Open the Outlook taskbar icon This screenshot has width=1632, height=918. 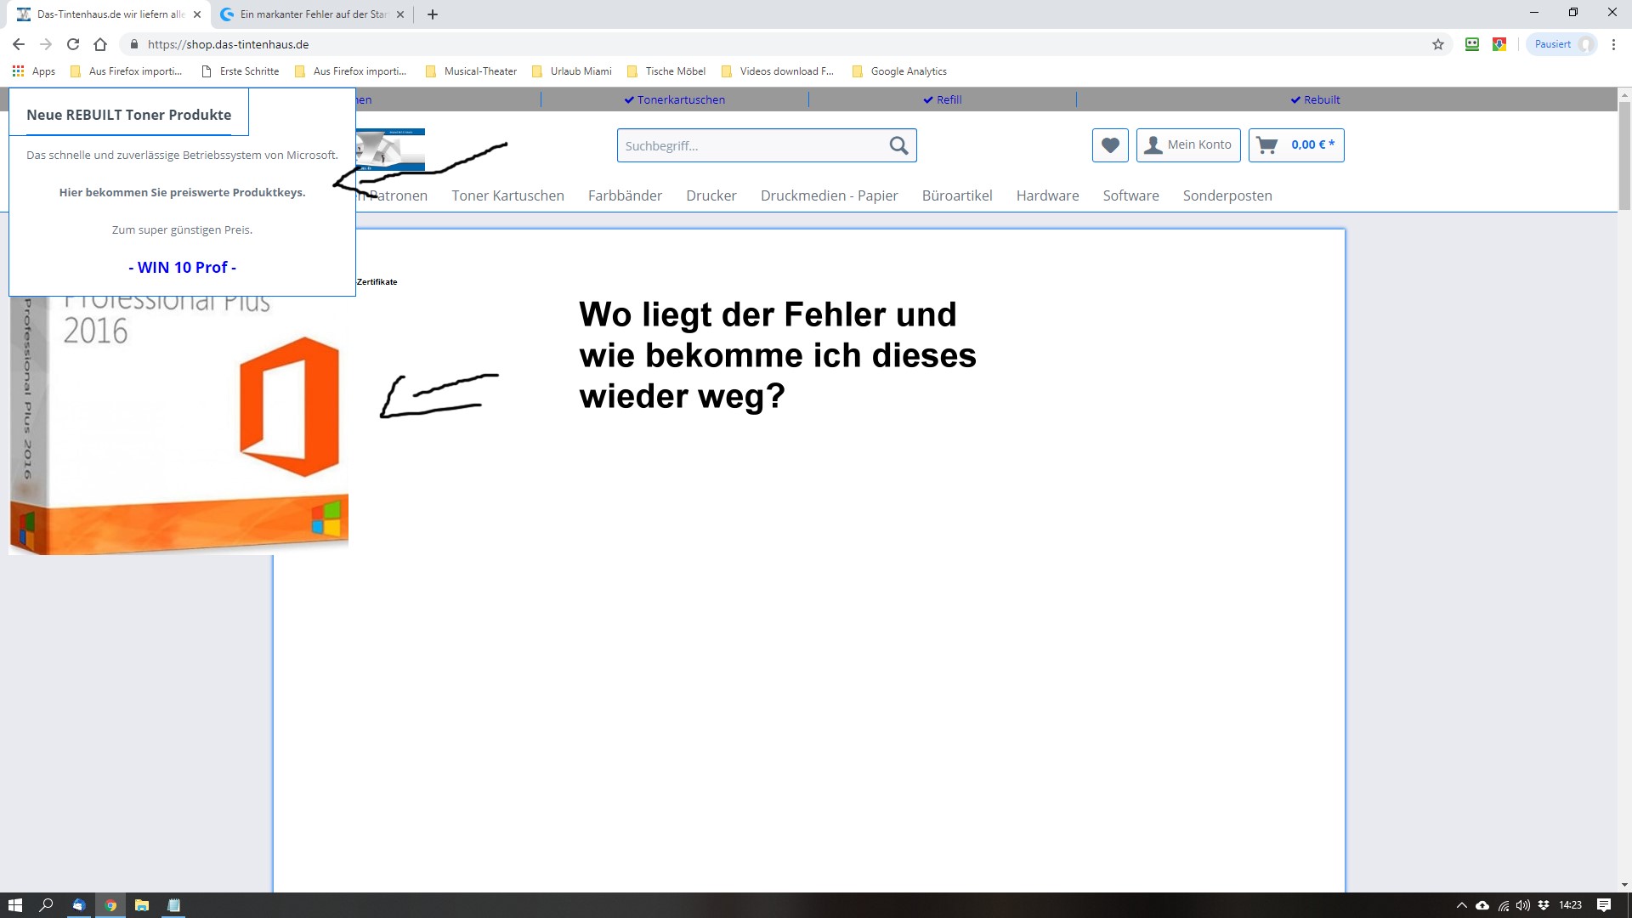(x=78, y=905)
